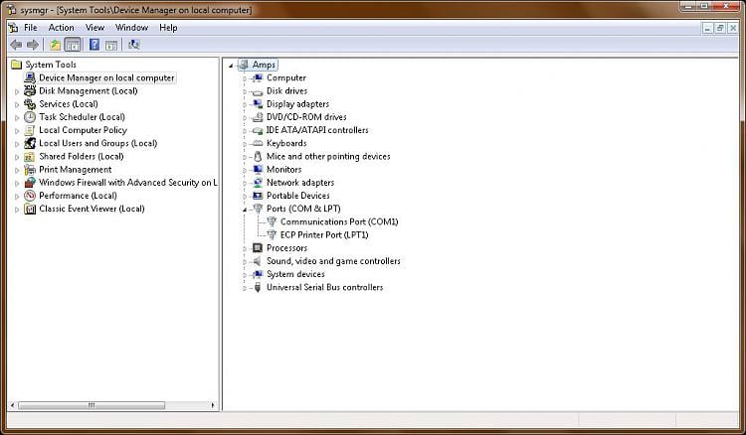Click the Services (Local) gears icon
The width and height of the screenshot is (746, 435).
tap(30, 104)
